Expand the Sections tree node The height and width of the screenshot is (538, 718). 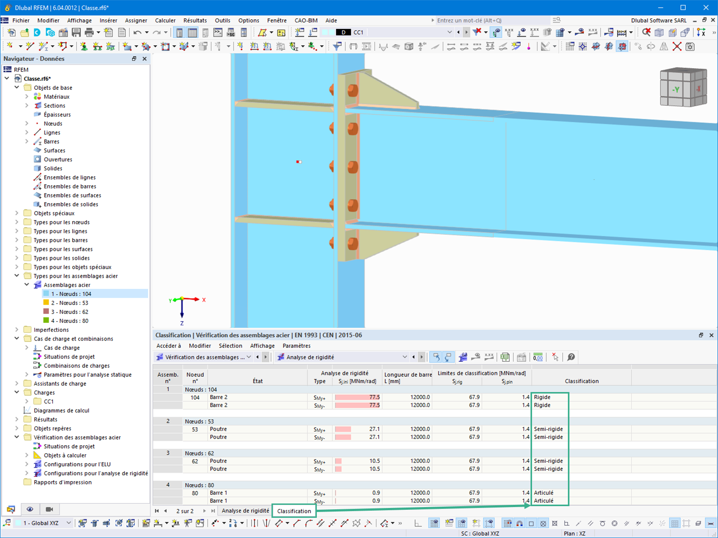point(26,105)
